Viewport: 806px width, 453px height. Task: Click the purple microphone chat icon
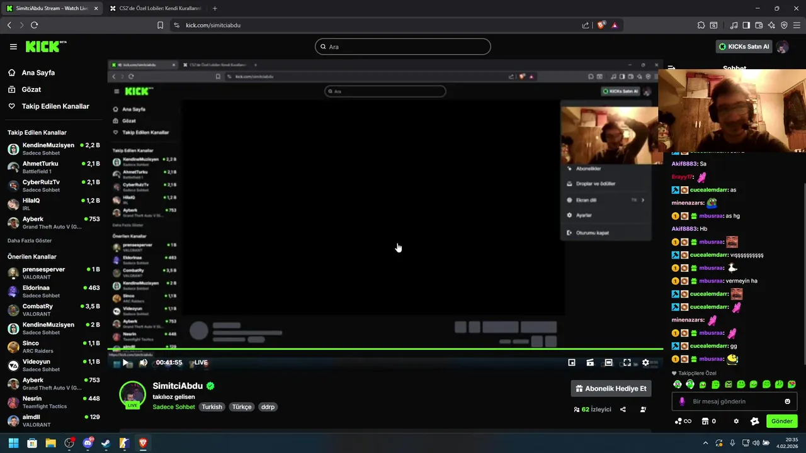click(x=682, y=401)
